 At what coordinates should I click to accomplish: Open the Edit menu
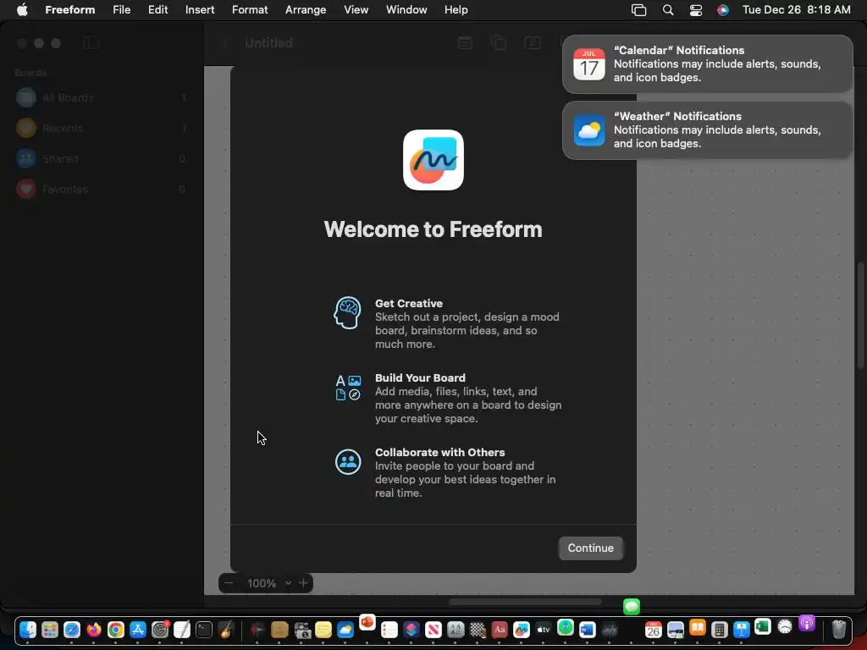pos(157,10)
